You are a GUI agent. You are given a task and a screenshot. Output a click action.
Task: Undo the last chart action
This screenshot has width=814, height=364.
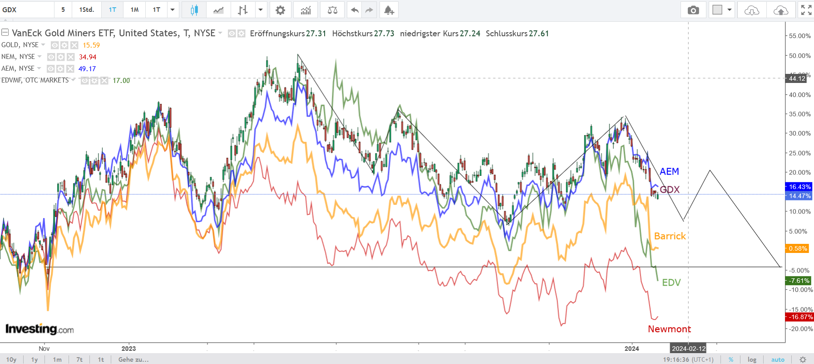pos(355,10)
